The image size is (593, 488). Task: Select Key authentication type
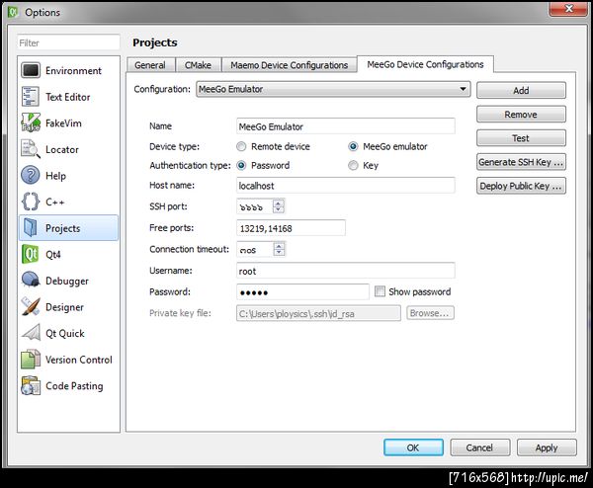point(353,166)
